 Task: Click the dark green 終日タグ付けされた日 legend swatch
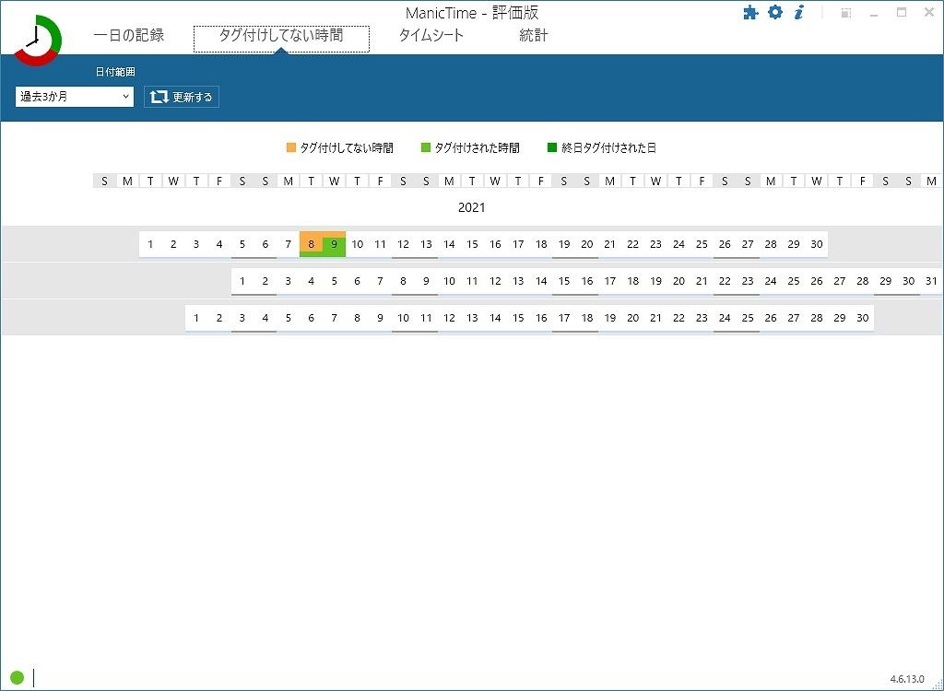pos(552,147)
